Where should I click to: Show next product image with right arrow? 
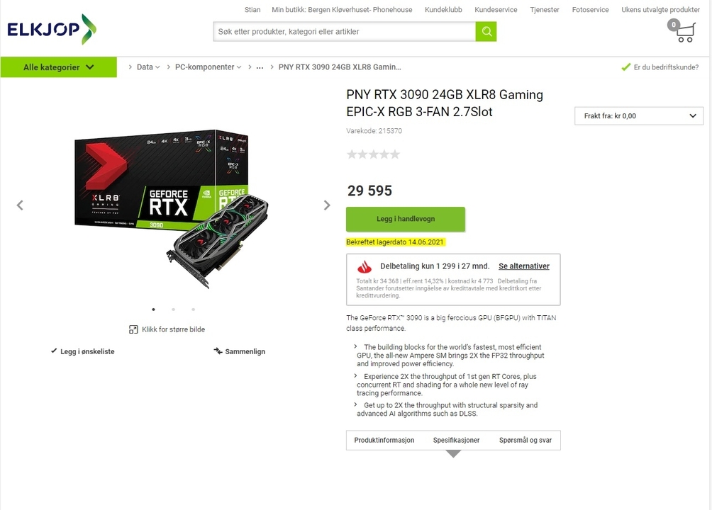(x=327, y=205)
